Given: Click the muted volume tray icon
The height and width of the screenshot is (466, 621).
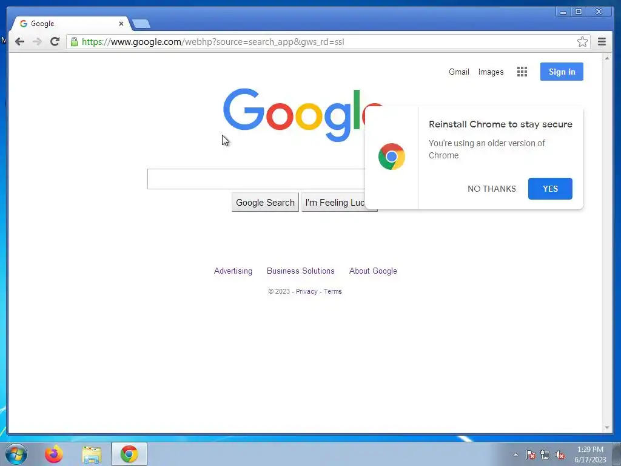Looking at the screenshot, I should click(560, 454).
